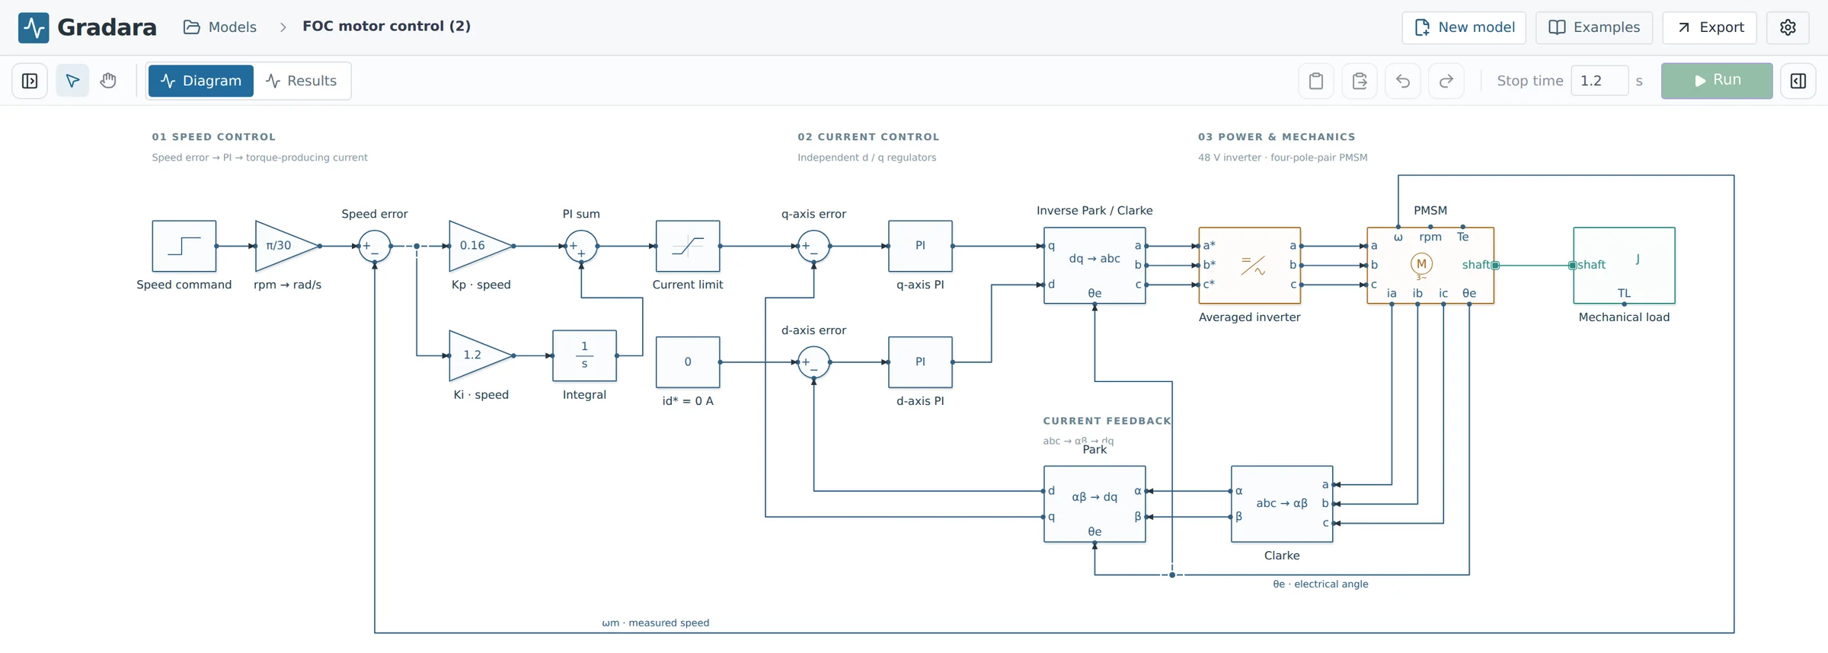1828x653 pixels.
Task: Select the q-axis error sum junction
Action: coord(813,246)
